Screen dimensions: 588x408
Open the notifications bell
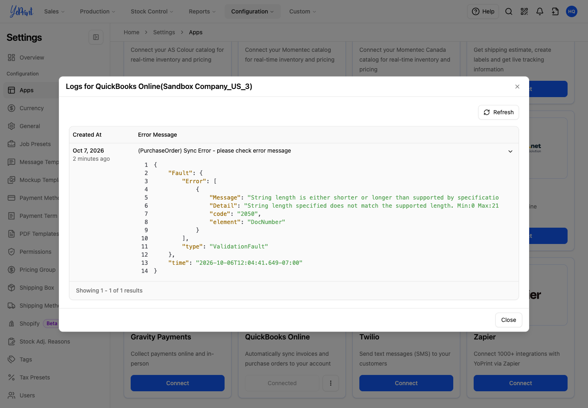[x=540, y=11]
